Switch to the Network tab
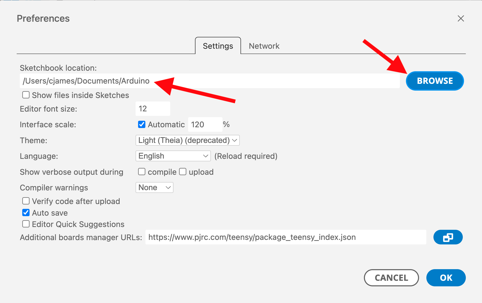This screenshot has width=482, height=303. 264,46
